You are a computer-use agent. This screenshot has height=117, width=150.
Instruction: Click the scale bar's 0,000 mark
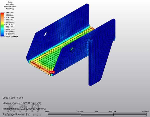[47, 111]
